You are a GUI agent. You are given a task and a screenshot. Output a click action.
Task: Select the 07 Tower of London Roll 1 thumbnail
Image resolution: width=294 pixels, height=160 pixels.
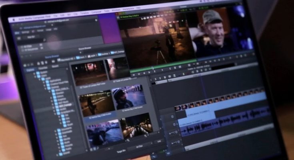point(90,73)
